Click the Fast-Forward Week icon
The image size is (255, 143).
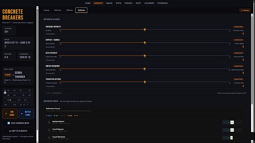[x=9, y=123]
